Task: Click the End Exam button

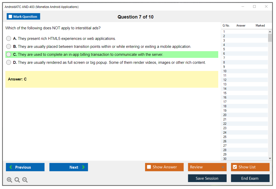Action: coord(250,178)
